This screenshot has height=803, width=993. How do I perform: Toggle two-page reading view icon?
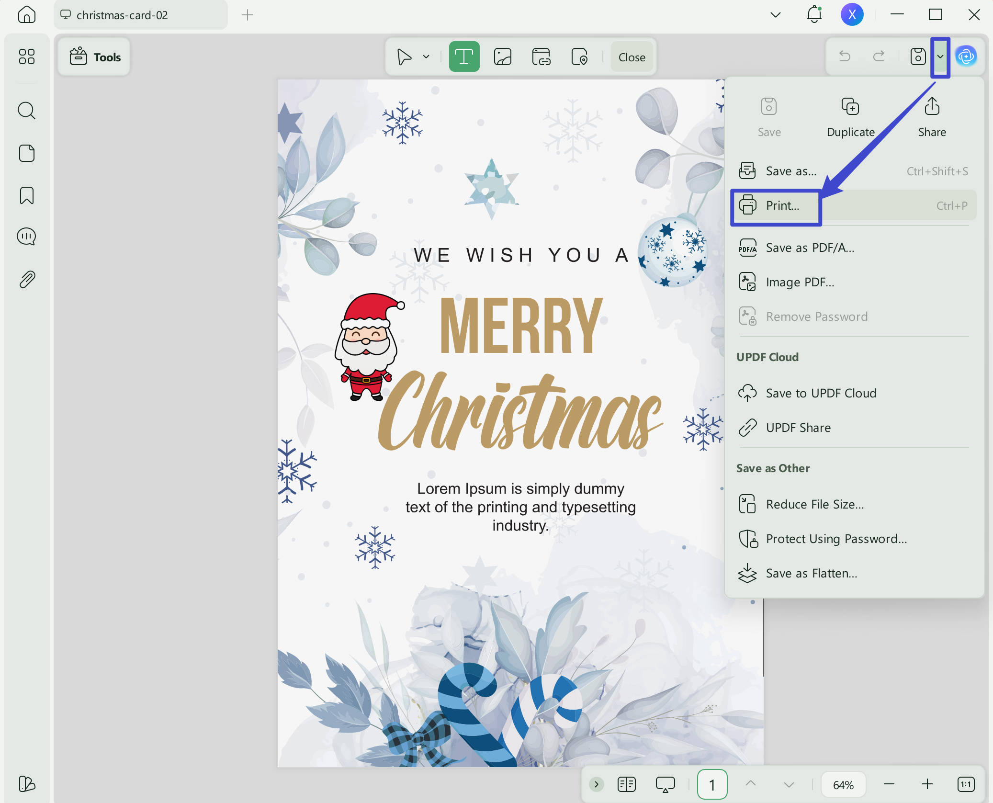(x=626, y=784)
